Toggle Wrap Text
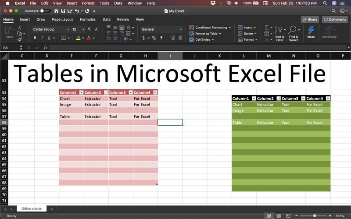 coord(129,28)
